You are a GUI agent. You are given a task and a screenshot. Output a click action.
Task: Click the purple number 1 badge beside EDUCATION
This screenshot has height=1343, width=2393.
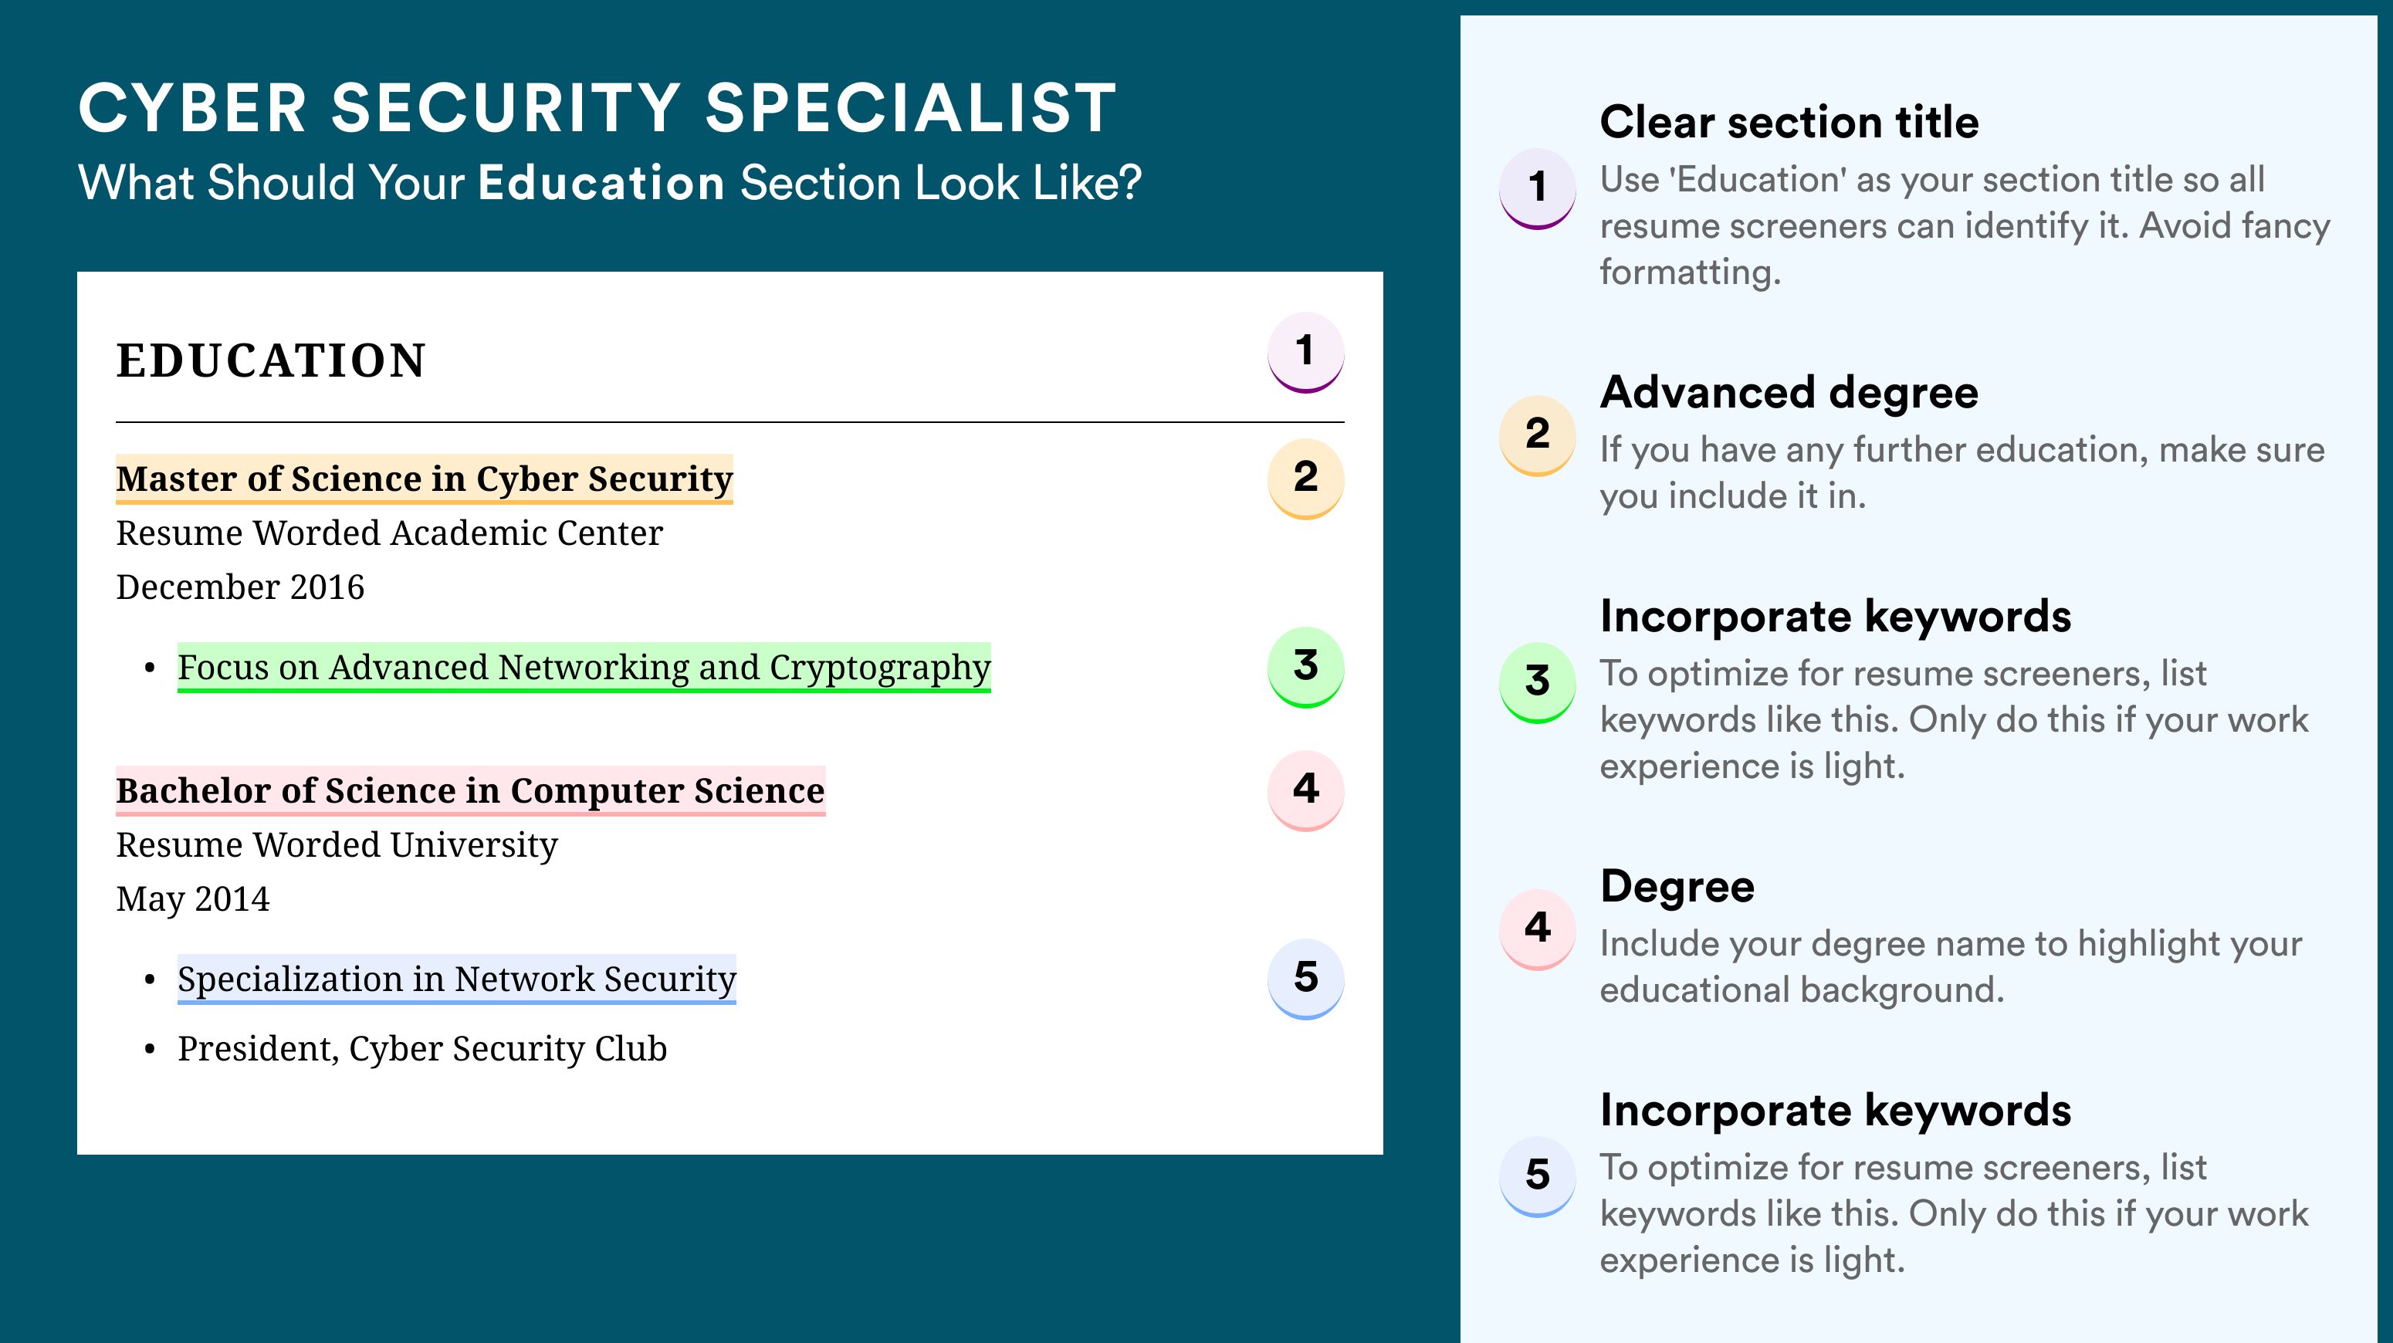[1305, 352]
